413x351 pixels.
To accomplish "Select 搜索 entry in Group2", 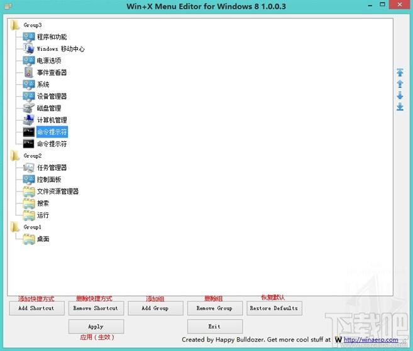I will pyautogui.click(x=43, y=203).
